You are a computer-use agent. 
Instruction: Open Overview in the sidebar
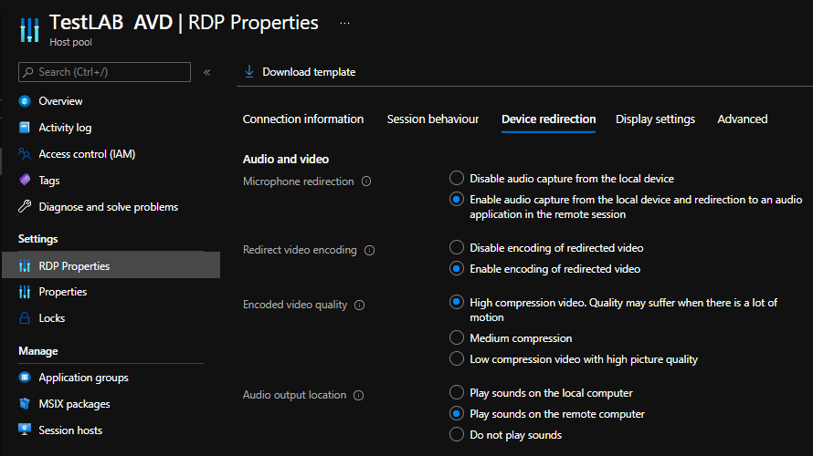(x=60, y=101)
